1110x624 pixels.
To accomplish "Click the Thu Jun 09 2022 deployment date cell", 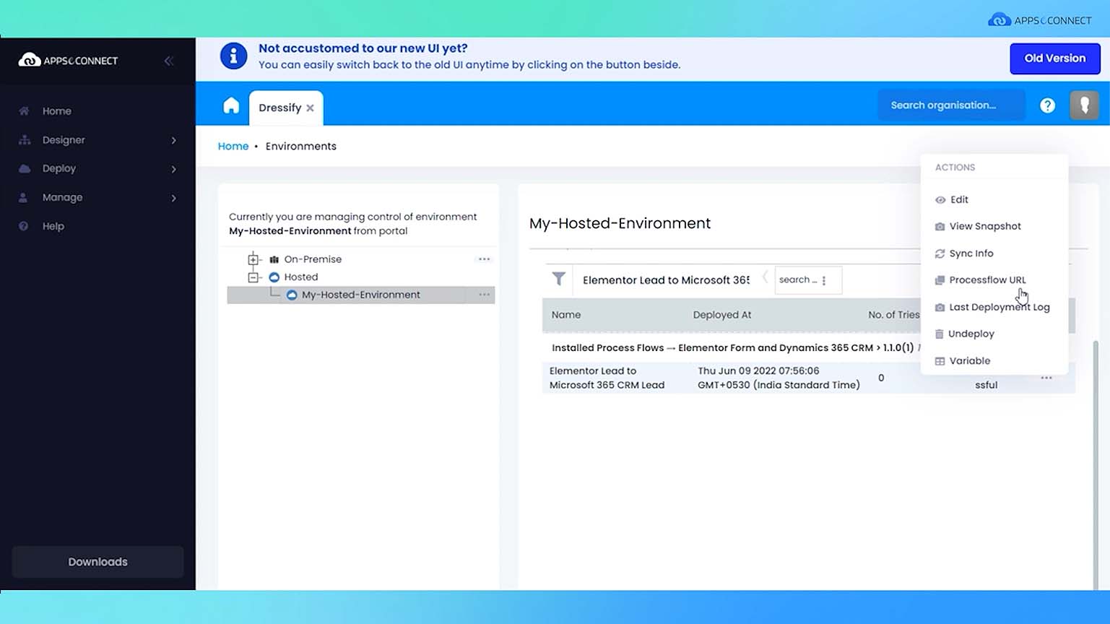I will pyautogui.click(x=779, y=378).
